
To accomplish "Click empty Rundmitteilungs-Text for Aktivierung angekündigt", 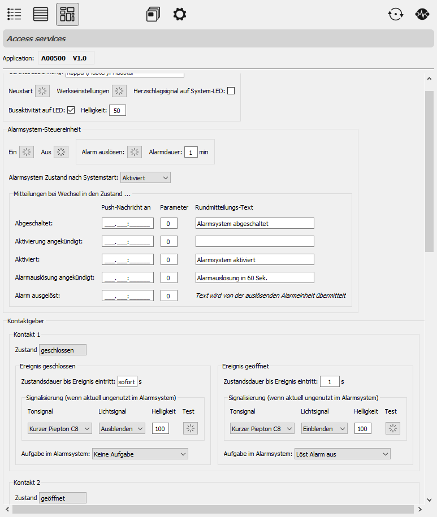I will [255, 241].
